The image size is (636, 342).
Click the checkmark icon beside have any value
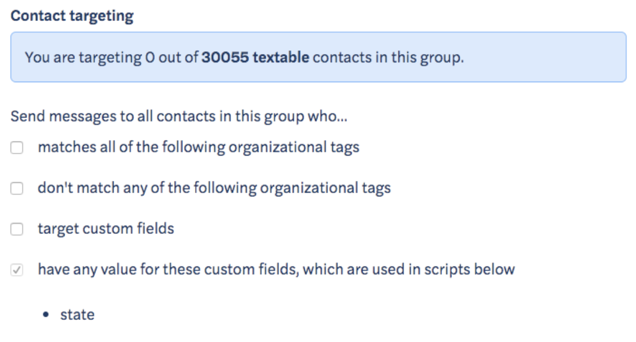(x=17, y=270)
